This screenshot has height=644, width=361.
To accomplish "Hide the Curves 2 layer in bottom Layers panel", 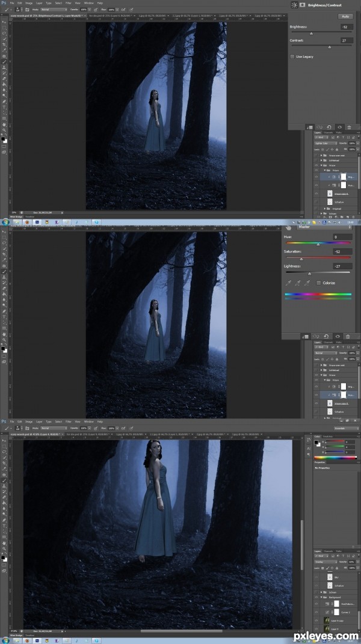I will tap(316, 612).
